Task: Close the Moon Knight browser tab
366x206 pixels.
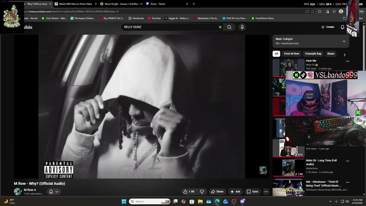Action: pos(141,4)
